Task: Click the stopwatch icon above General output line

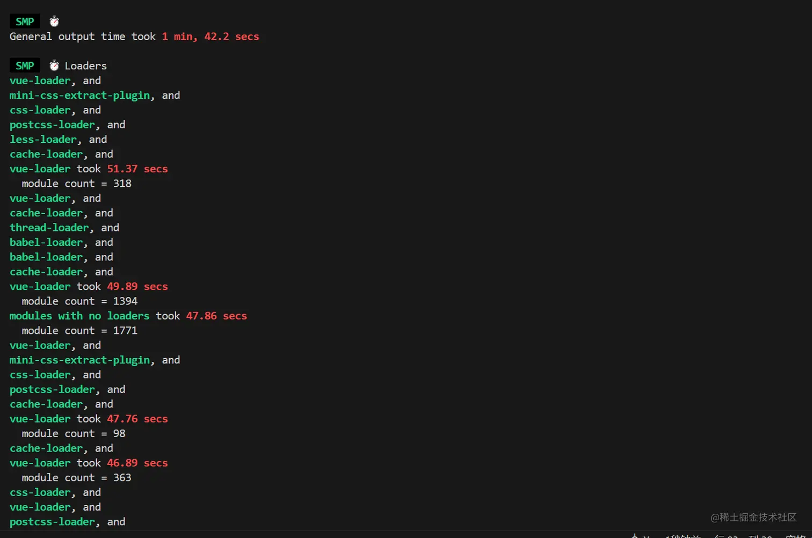Action: [54, 21]
